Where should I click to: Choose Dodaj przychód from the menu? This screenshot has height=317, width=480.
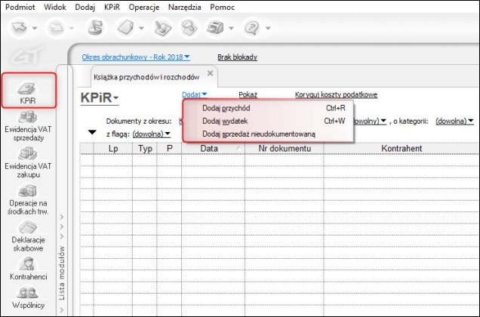(268, 108)
